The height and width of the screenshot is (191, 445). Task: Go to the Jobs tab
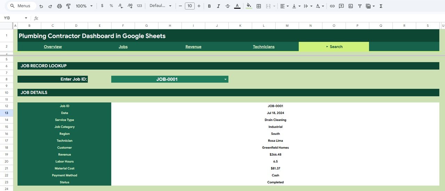coord(123,47)
